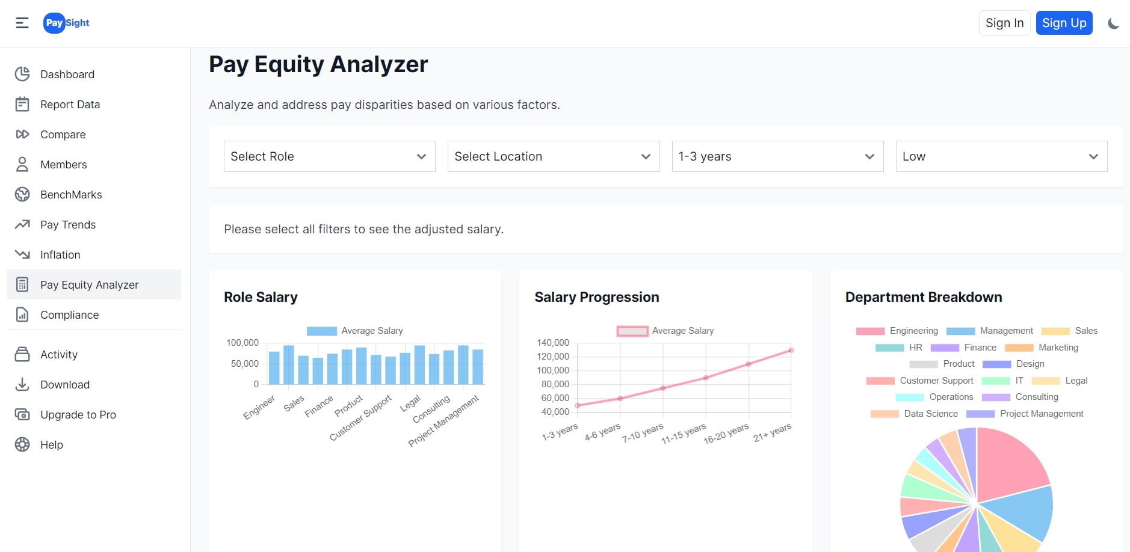The image size is (1130, 552).
Task: Open the Low level dropdown
Action: 1001,156
